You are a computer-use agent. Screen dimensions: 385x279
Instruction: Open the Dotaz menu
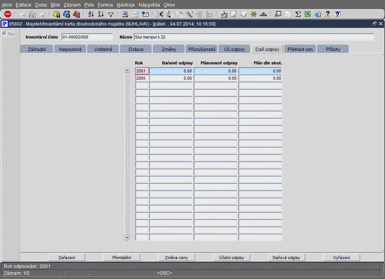tap(41, 5)
